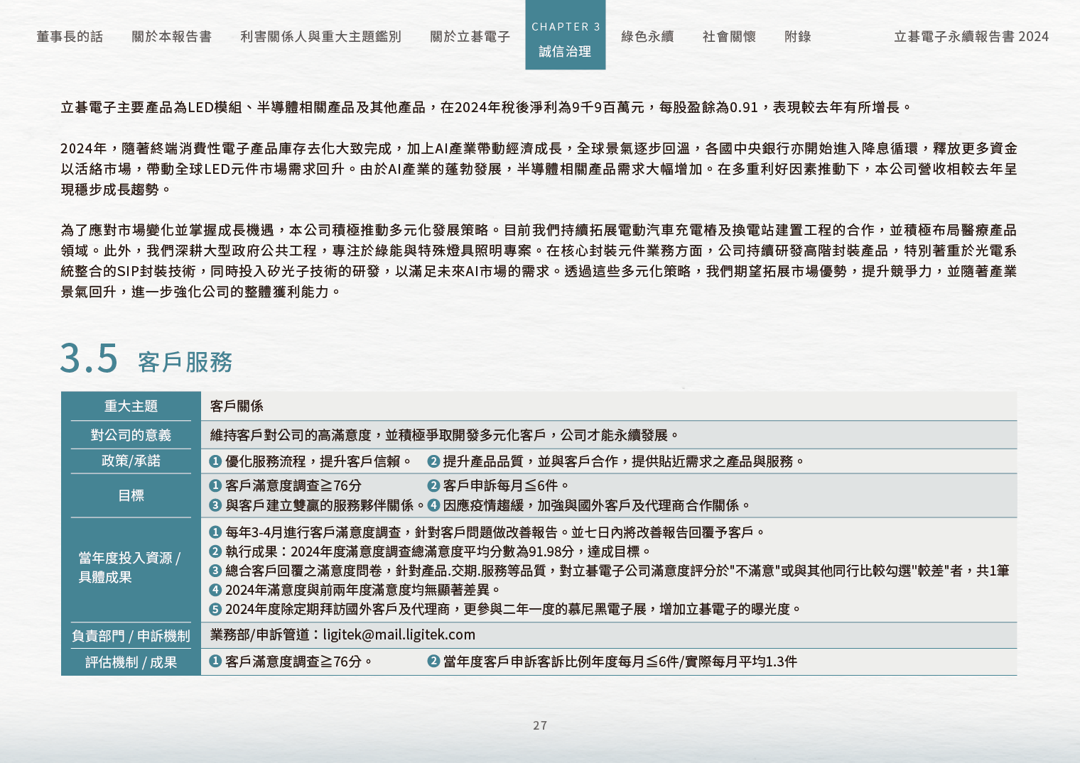Go to 附錄 tab
Viewport: 1080px width, 763px height.
tap(798, 36)
